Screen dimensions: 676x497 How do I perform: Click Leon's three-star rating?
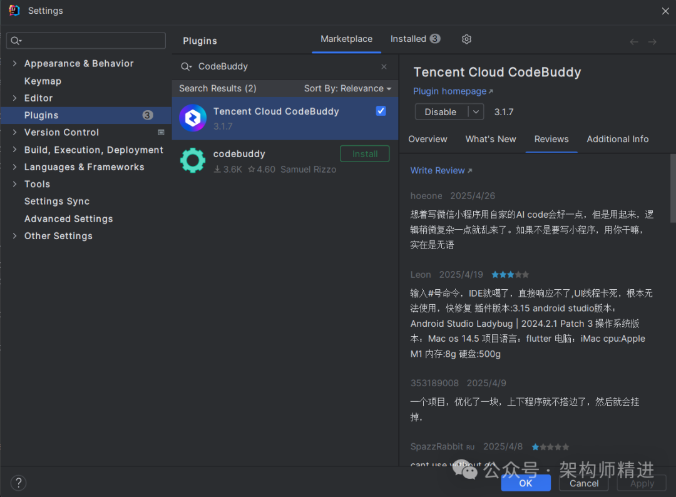[x=510, y=275]
